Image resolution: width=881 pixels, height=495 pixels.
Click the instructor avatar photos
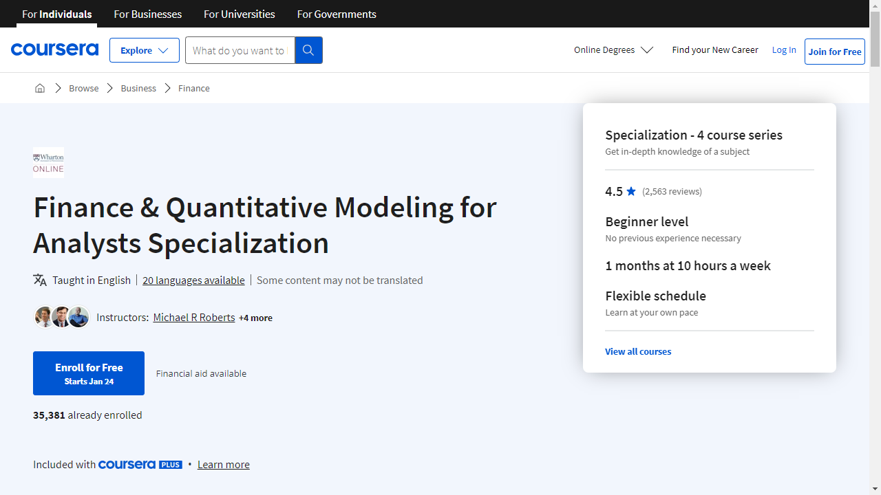(x=62, y=317)
